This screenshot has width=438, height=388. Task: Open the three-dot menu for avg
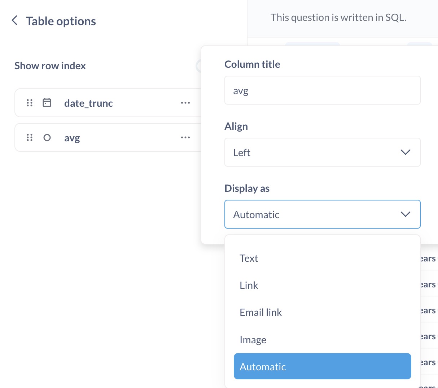pos(185,138)
